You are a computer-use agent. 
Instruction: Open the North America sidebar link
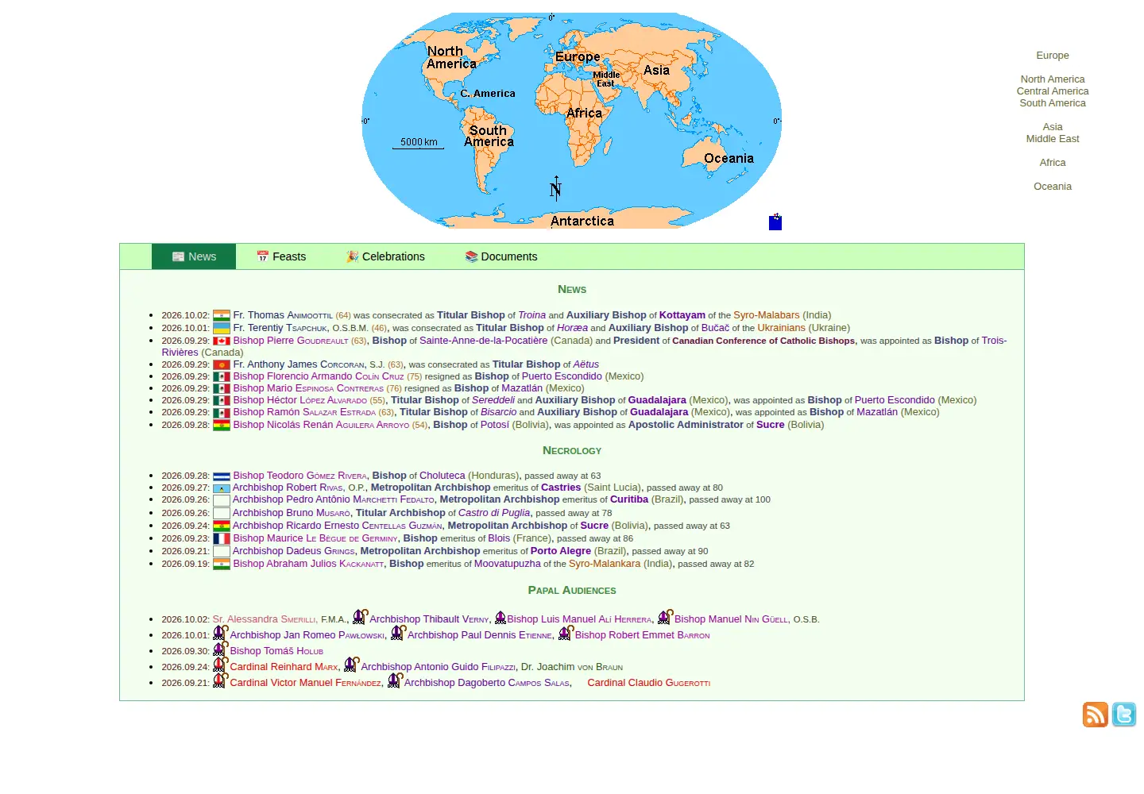click(x=1053, y=79)
